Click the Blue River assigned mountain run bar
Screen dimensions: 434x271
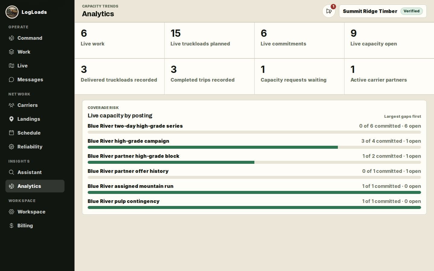pyautogui.click(x=254, y=192)
